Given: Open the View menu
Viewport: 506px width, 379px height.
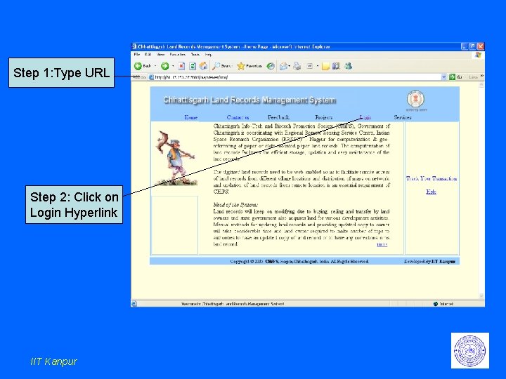Looking at the screenshot, I should pyautogui.click(x=160, y=55).
